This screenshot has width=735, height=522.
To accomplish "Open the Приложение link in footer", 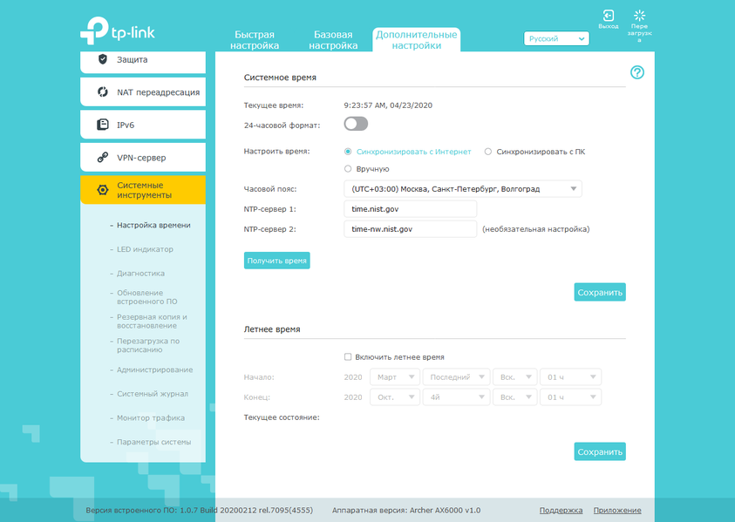I will point(617,511).
